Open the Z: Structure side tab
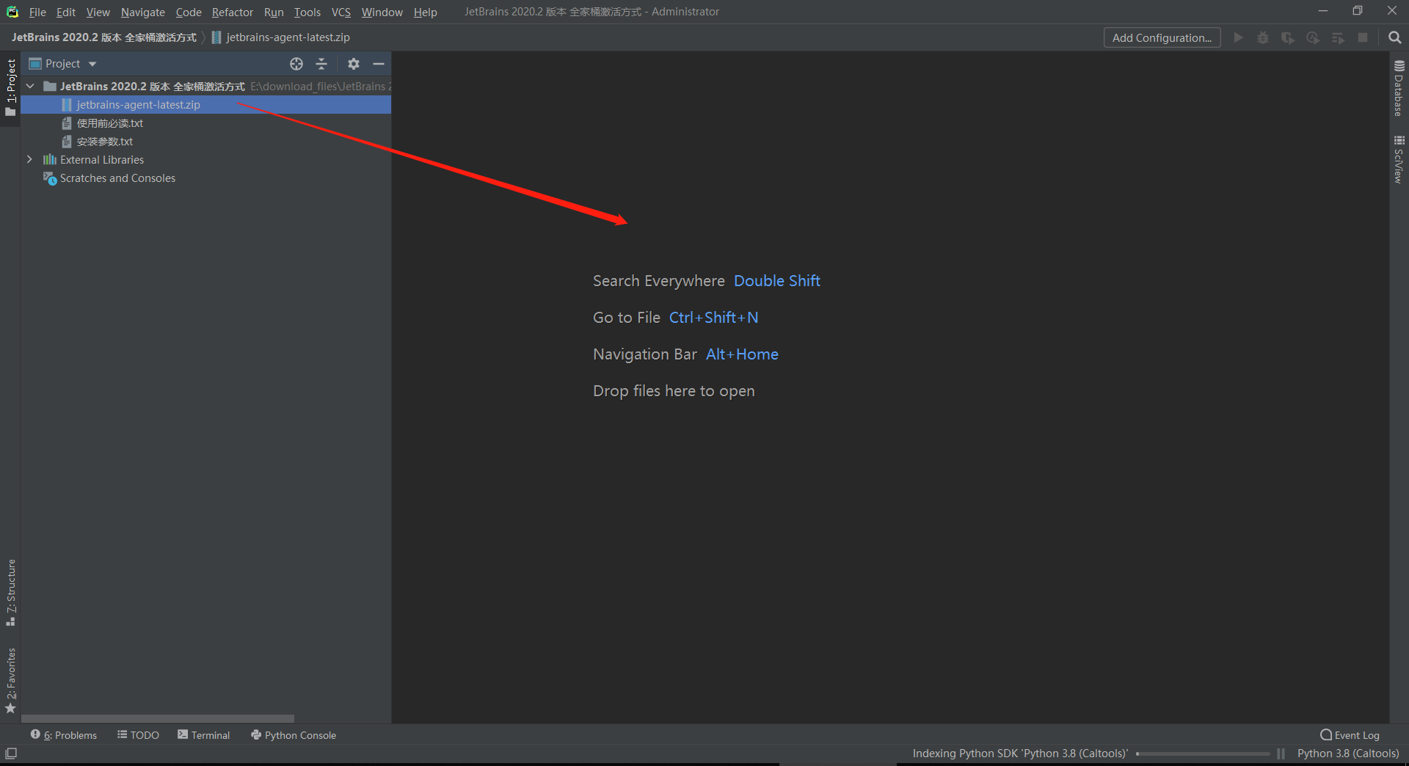Screen dimensions: 1409x766 pyautogui.click(x=10, y=592)
